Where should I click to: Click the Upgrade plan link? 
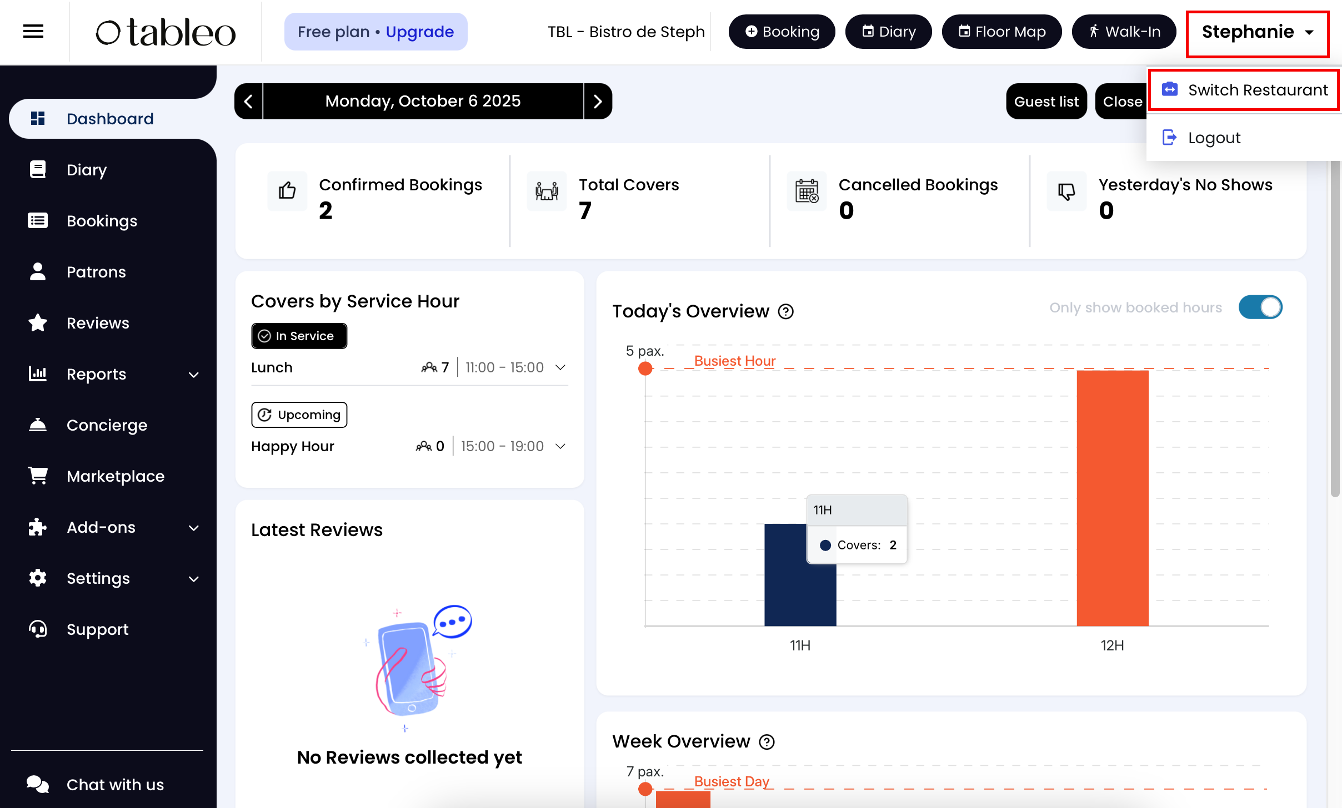tap(419, 32)
